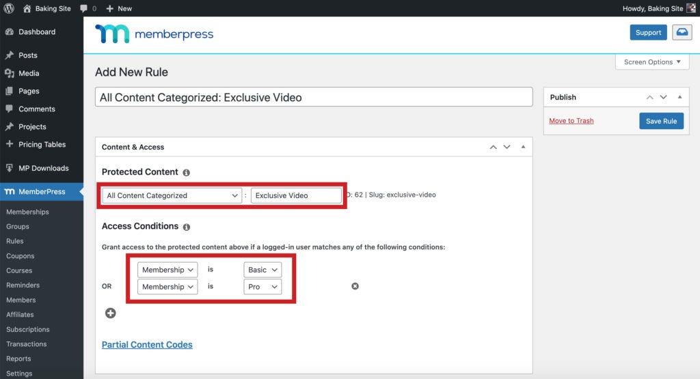Click the Projects pin icon
This screenshot has width=700, height=379.
click(9, 126)
